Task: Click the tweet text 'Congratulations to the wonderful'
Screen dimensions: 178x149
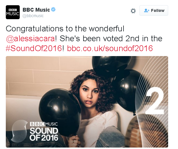Action: click(65, 28)
